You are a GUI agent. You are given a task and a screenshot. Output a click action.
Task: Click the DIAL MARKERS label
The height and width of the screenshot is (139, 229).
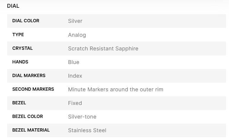click(29, 76)
